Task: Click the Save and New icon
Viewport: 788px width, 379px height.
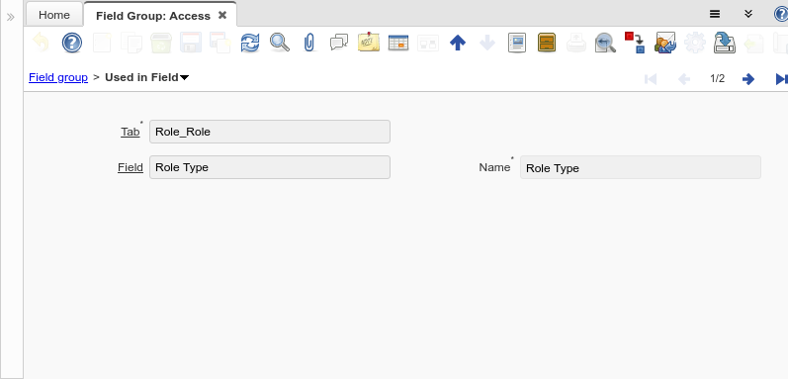Action: tap(220, 43)
